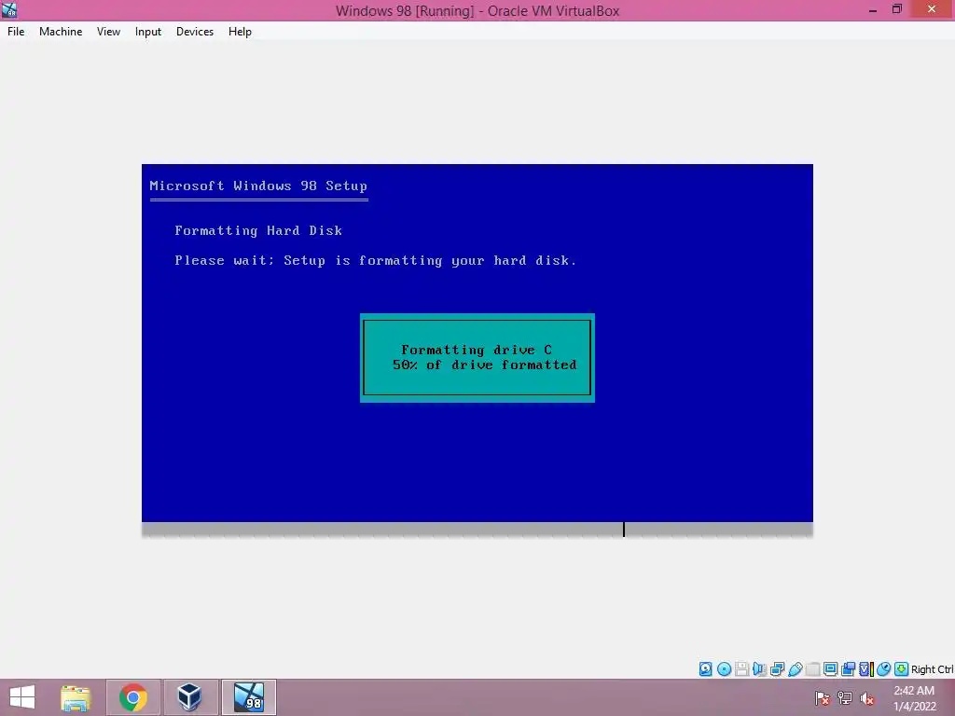Click the 'Microsoft Windows 98 Setup' heading
The height and width of the screenshot is (716, 955).
(x=258, y=186)
